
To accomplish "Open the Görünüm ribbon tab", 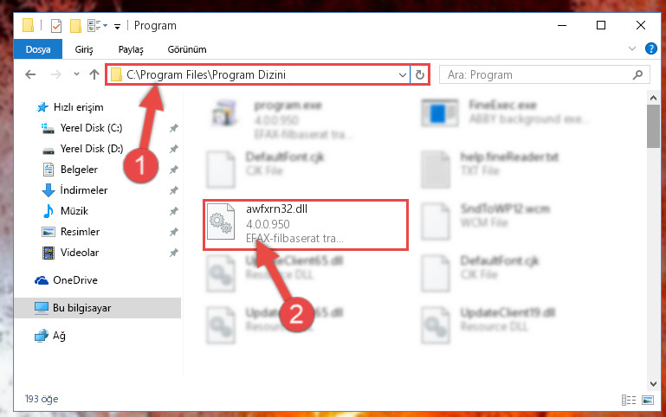I will pyautogui.click(x=187, y=49).
